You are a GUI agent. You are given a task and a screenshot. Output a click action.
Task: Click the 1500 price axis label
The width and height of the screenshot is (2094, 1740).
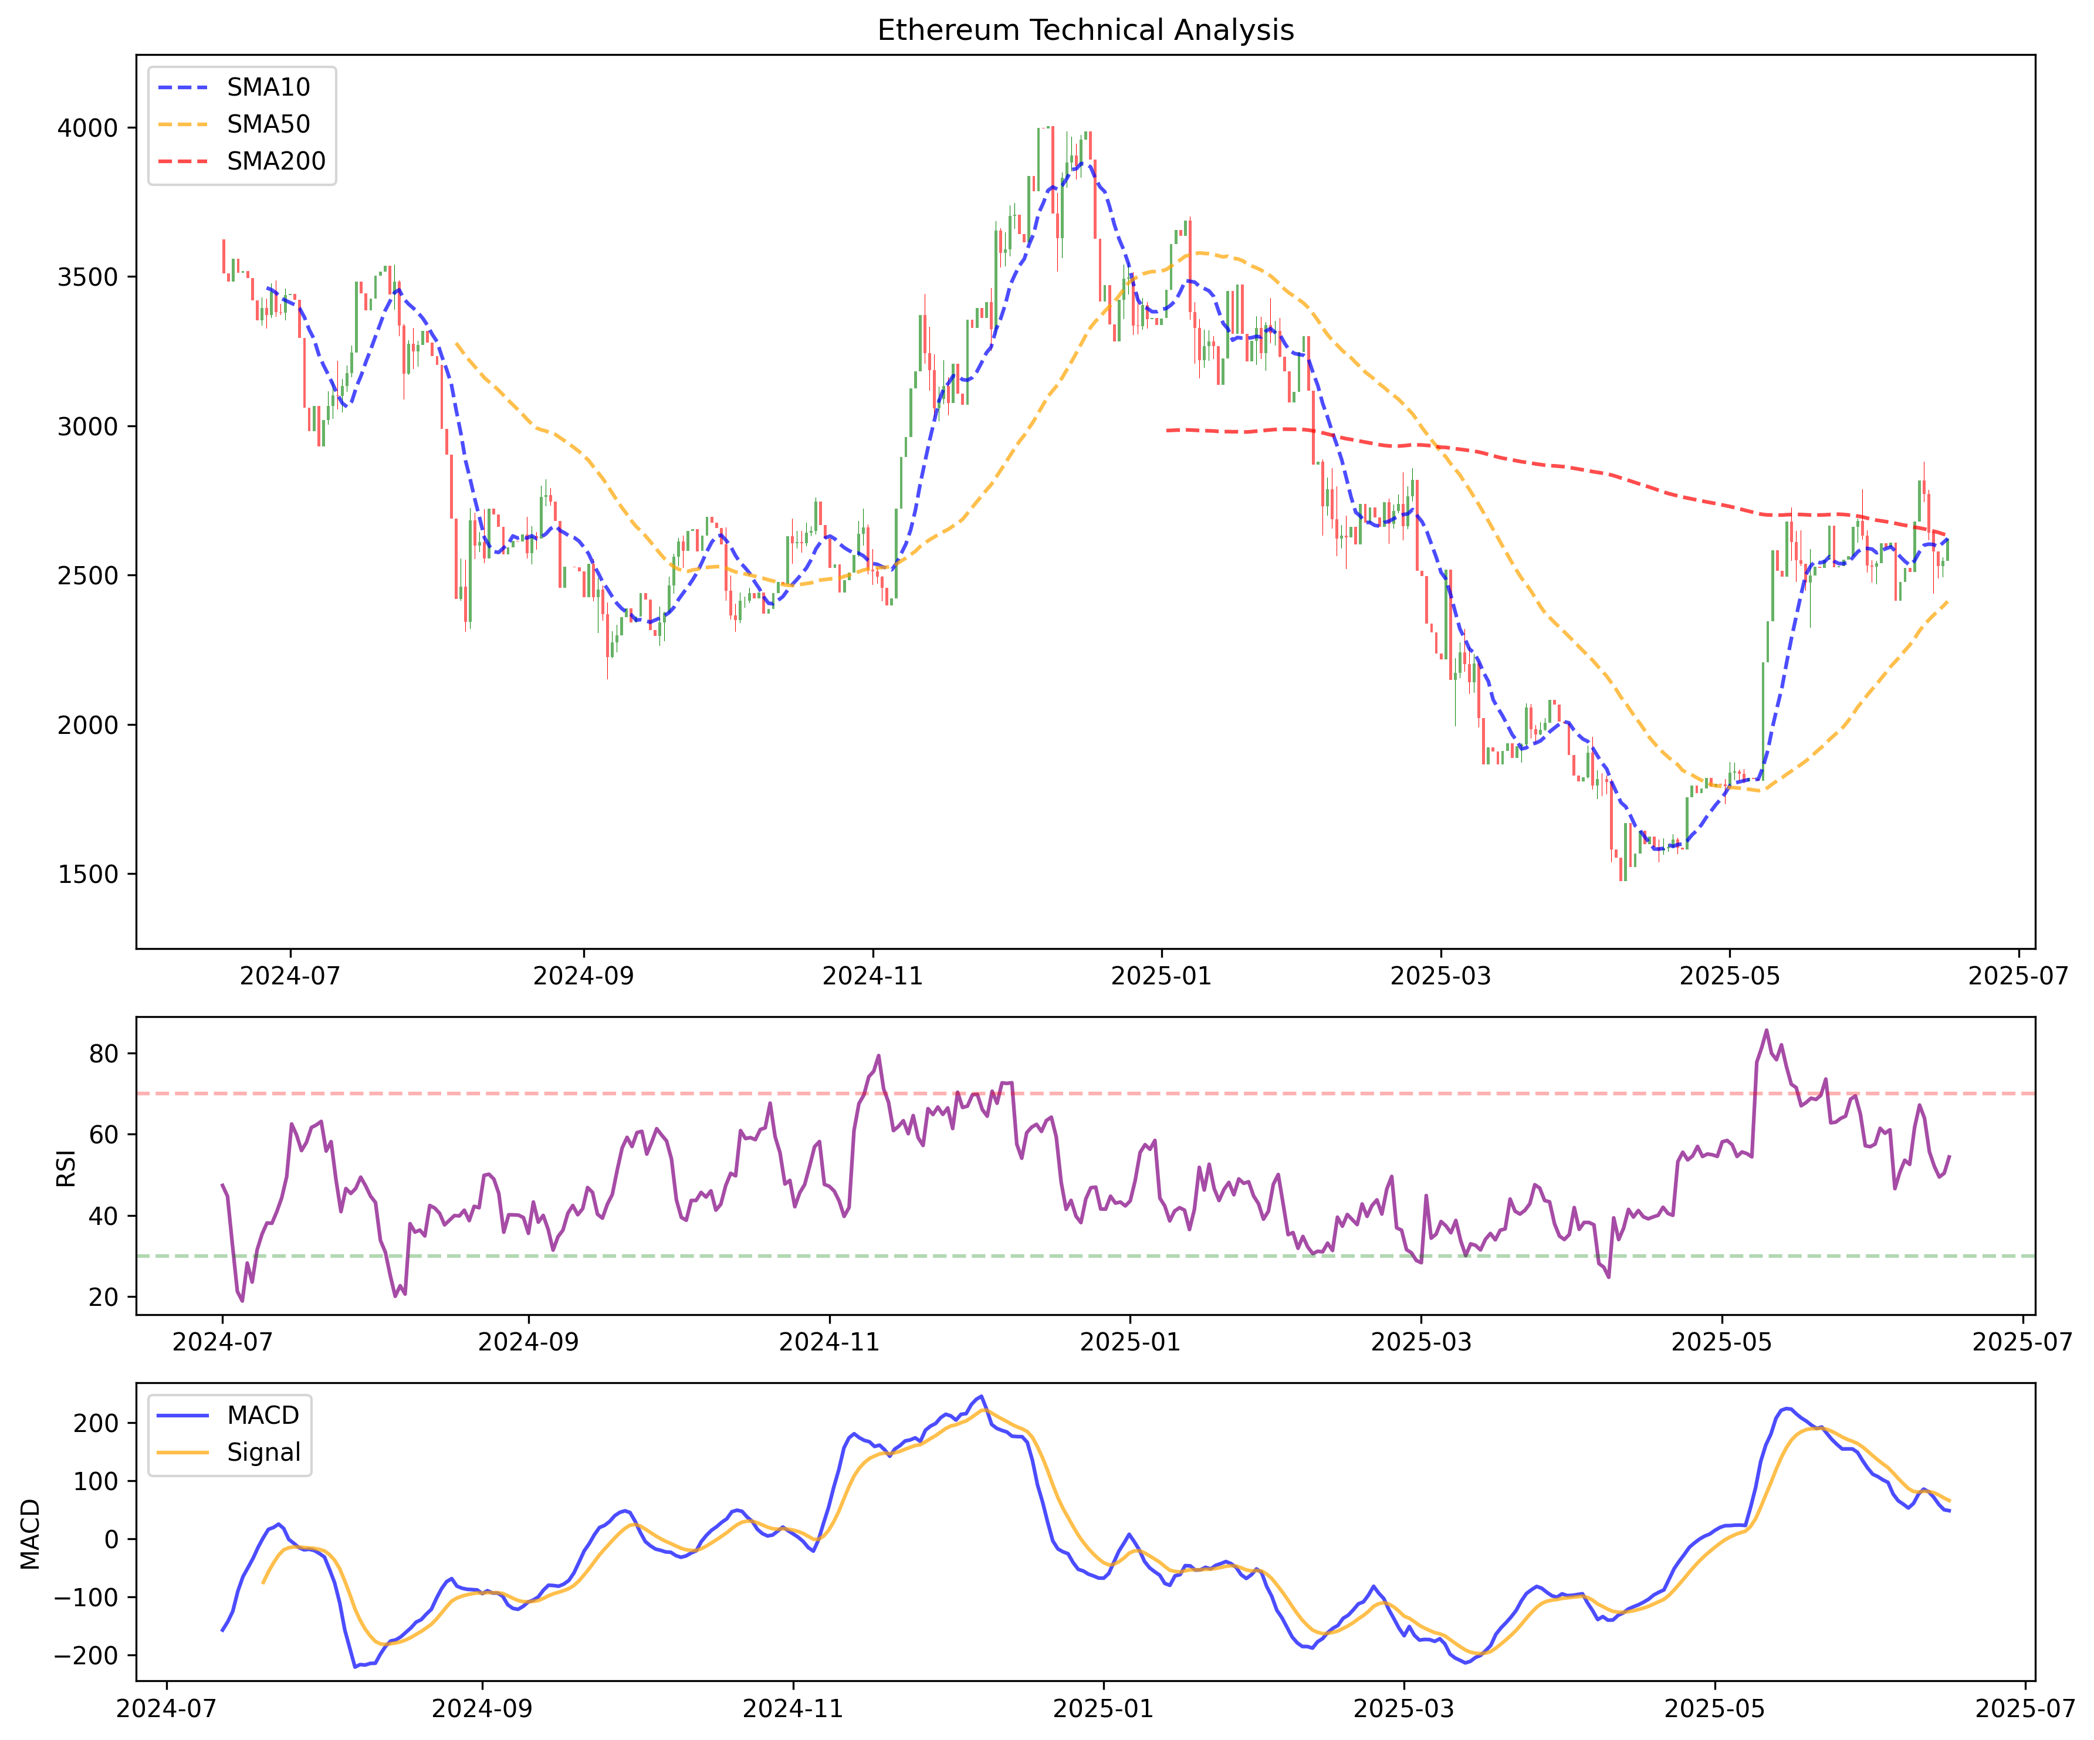click(89, 875)
